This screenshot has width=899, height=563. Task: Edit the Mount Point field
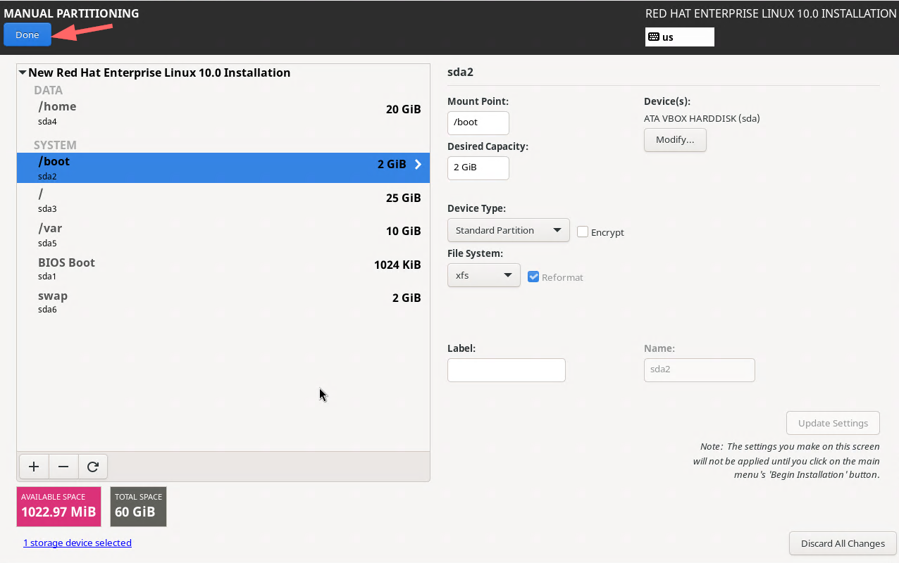point(478,122)
